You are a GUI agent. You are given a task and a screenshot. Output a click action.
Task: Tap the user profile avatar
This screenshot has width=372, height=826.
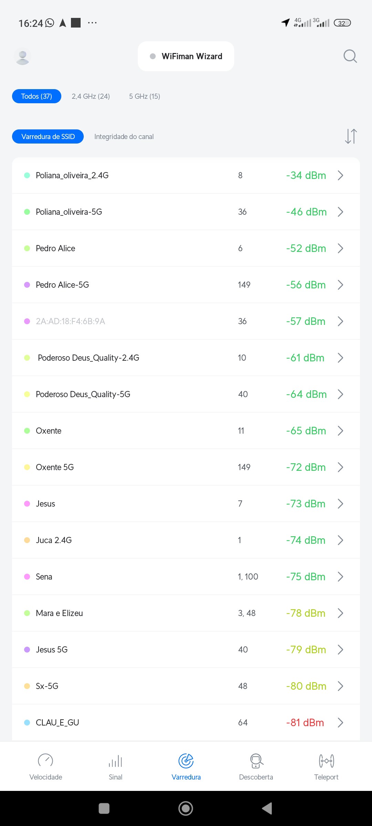[23, 56]
